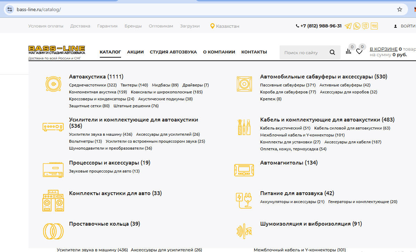
Task: Open Кабель акустический (51)
Action: click(285, 128)
